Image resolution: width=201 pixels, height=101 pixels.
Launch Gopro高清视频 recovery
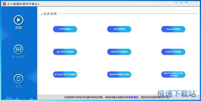173,29
